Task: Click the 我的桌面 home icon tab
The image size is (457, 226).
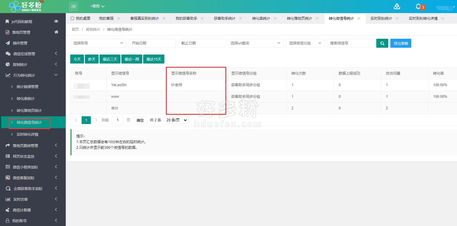Action: pos(80,18)
